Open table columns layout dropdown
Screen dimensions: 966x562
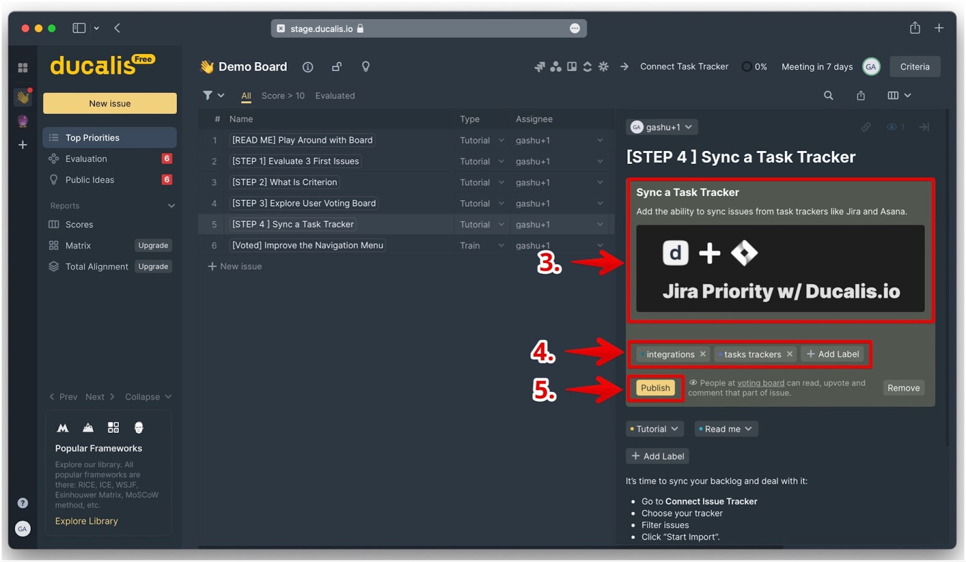[899, 95]
